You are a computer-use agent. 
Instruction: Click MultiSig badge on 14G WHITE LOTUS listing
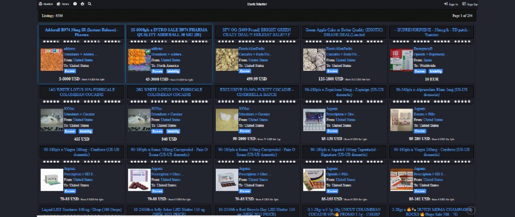[85, 131]
